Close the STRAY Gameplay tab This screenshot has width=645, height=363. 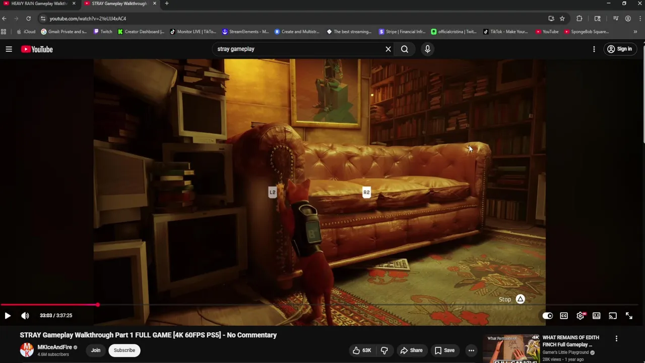pyautogui.click(x=154, y=4)
